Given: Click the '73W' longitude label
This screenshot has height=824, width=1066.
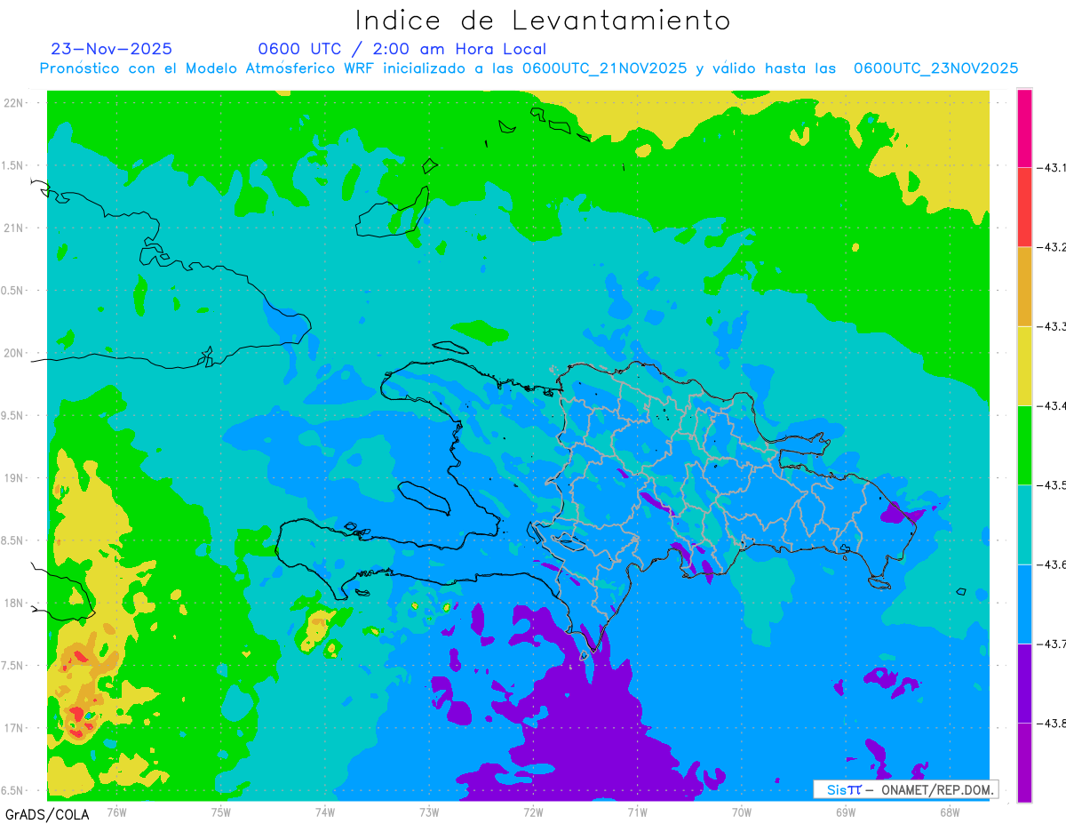Looking at the screenshot, I should point(429,812).
